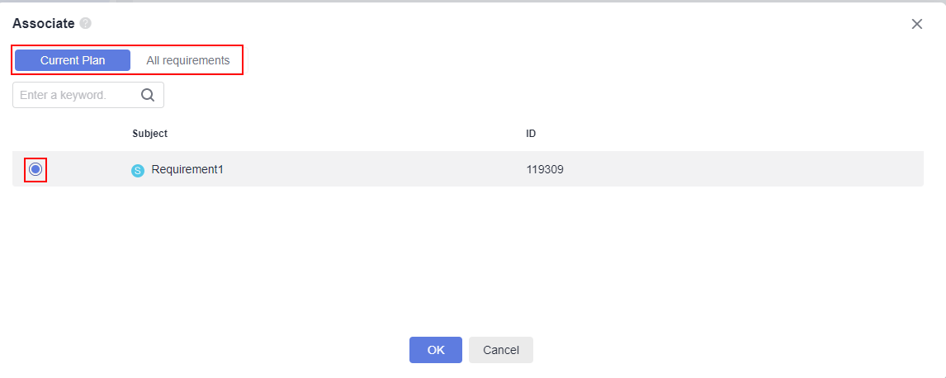Select the Requirement1 radio button
Image resolution: width=946 pixels, height=378 pixels.
click(x=35, y=169)
